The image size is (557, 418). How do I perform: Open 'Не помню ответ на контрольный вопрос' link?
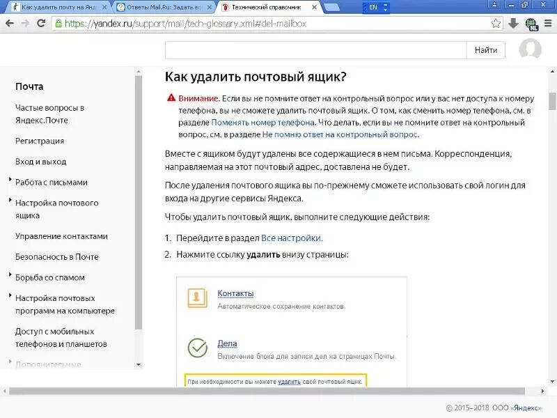click(x=339, y=134)
